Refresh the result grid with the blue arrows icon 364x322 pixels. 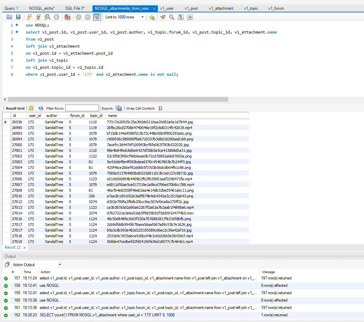41,108
